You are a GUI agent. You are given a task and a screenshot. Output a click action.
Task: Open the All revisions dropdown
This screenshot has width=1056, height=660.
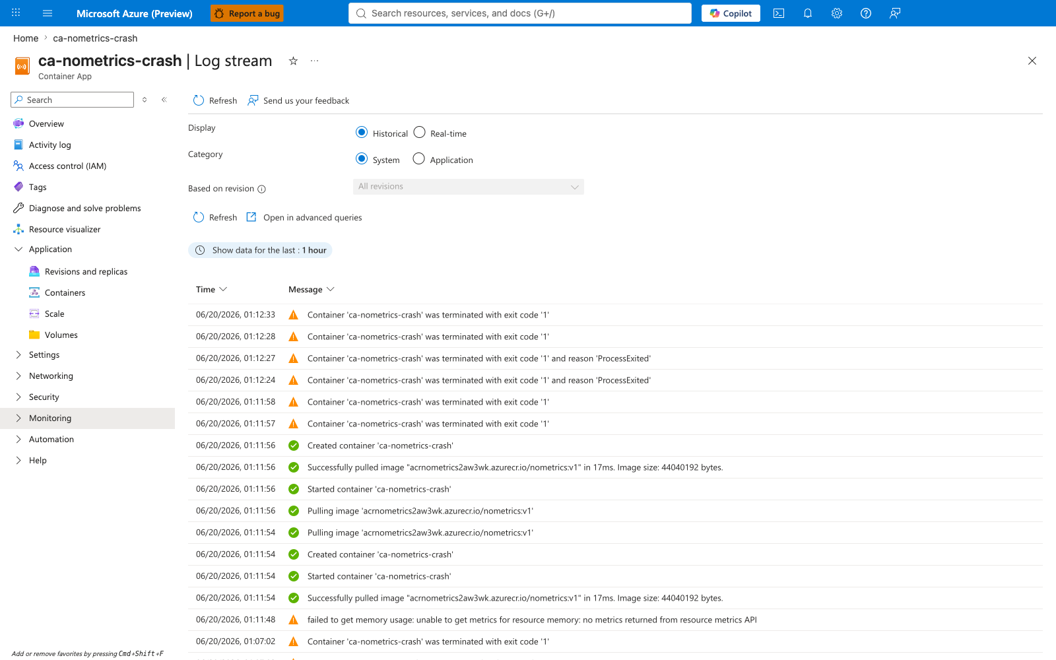[x=469, y=187]
